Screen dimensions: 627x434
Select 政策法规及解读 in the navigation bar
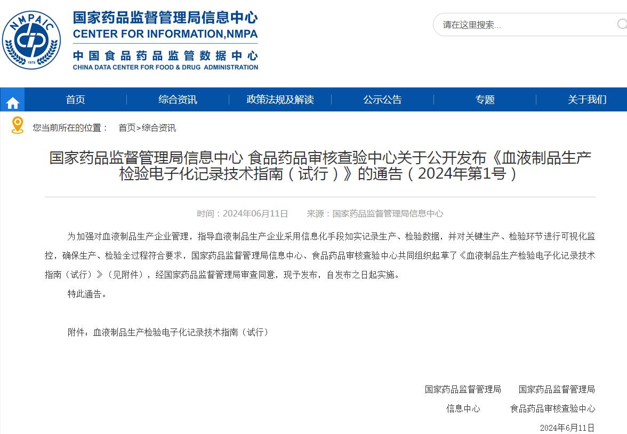pyautogui.click(x=280, y=100)
